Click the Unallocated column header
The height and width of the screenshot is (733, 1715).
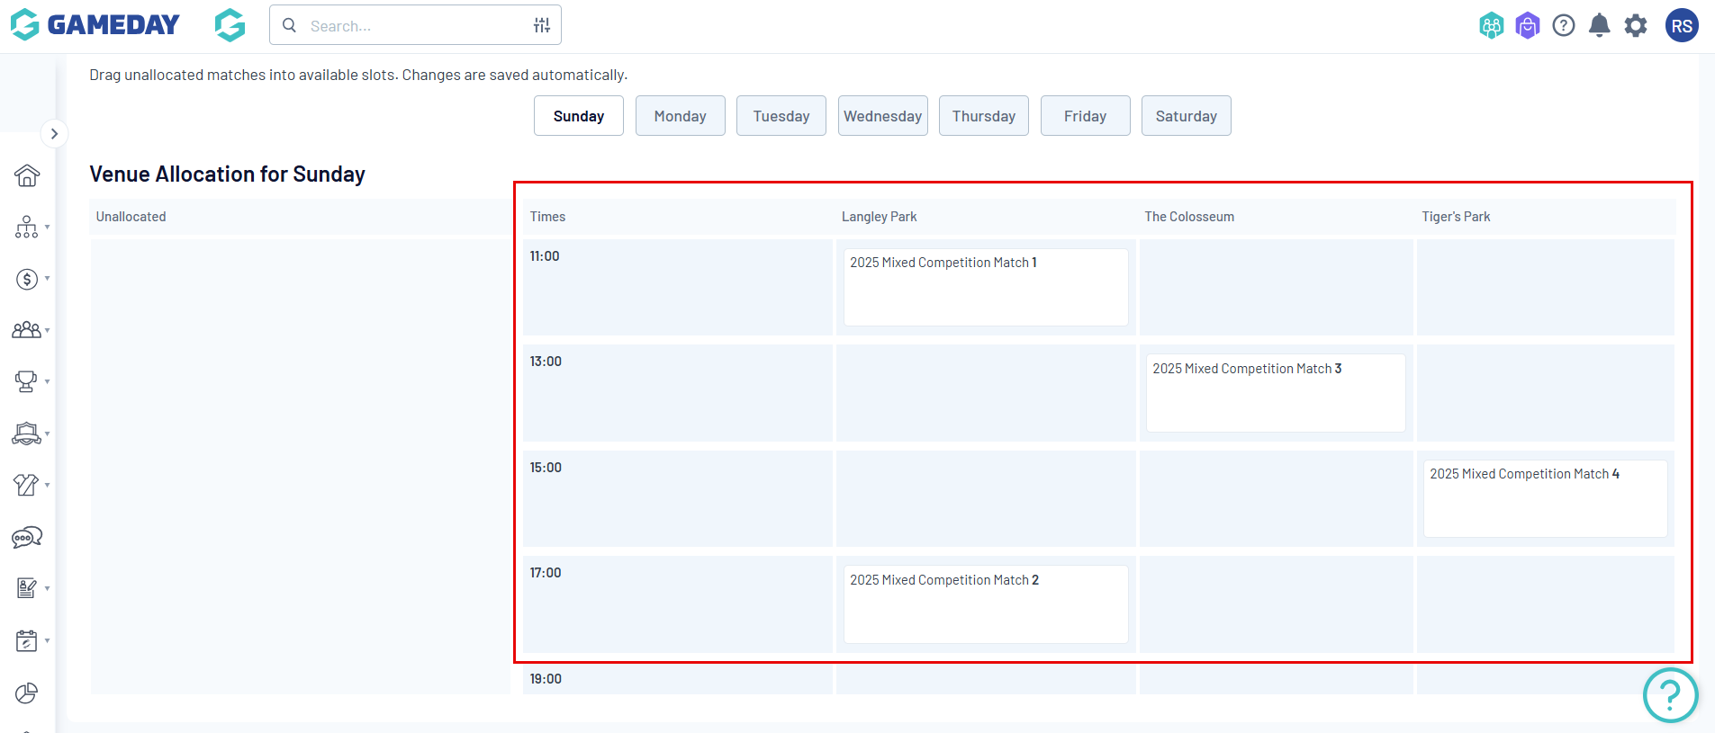click(131, 217)
